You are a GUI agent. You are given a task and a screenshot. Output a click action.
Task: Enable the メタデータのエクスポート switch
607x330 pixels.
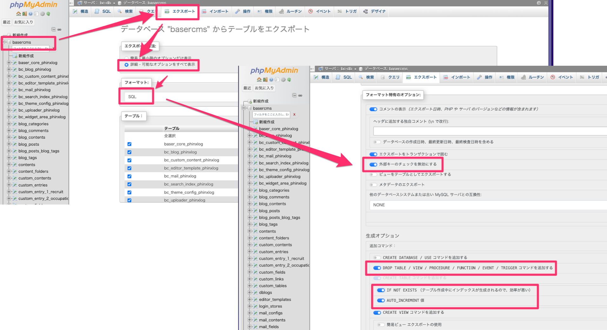click(x=373, y=185)
